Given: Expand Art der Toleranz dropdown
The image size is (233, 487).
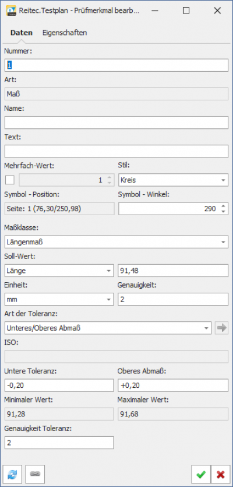Looking at the screenshot, I should tap(108, 328).
